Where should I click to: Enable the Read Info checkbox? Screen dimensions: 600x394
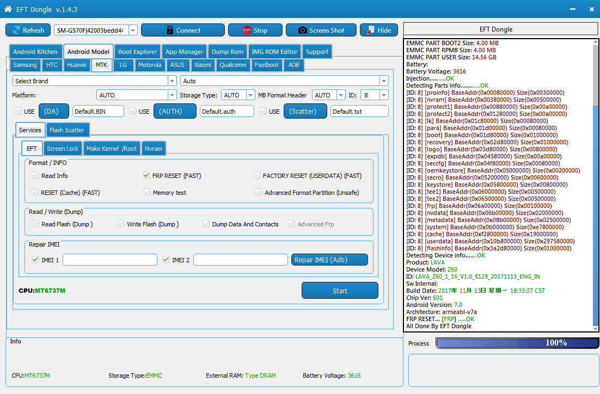point(35,175)
